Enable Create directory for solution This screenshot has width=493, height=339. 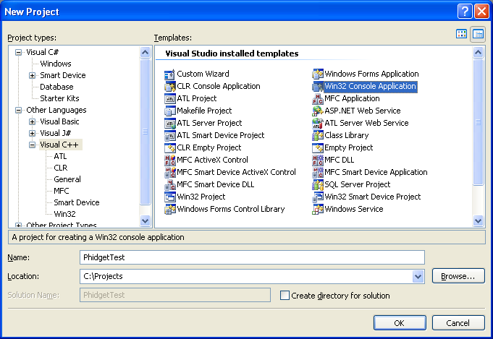click(285, 296)
